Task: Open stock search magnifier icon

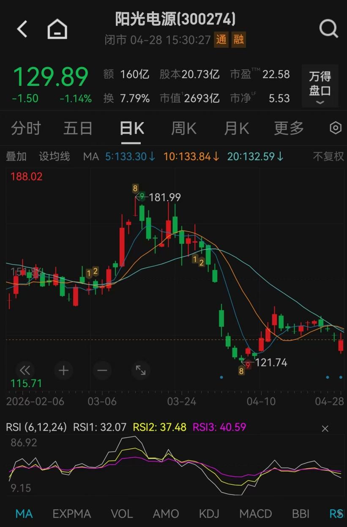Action: (328, 29)
